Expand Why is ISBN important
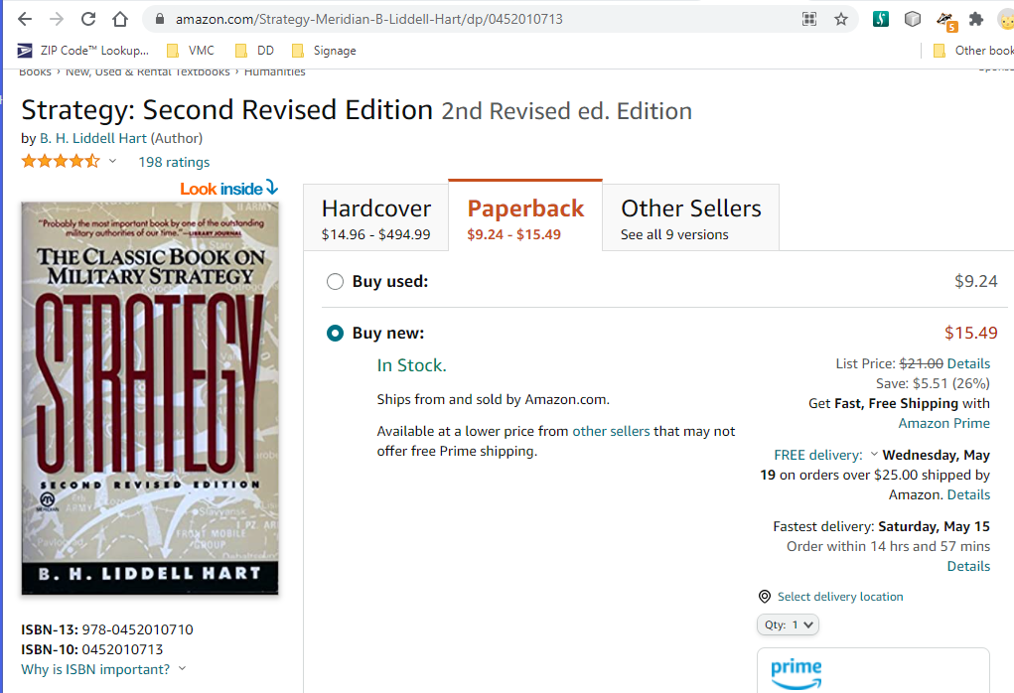This screenshot has height=693, width=1014. (103, 669)
